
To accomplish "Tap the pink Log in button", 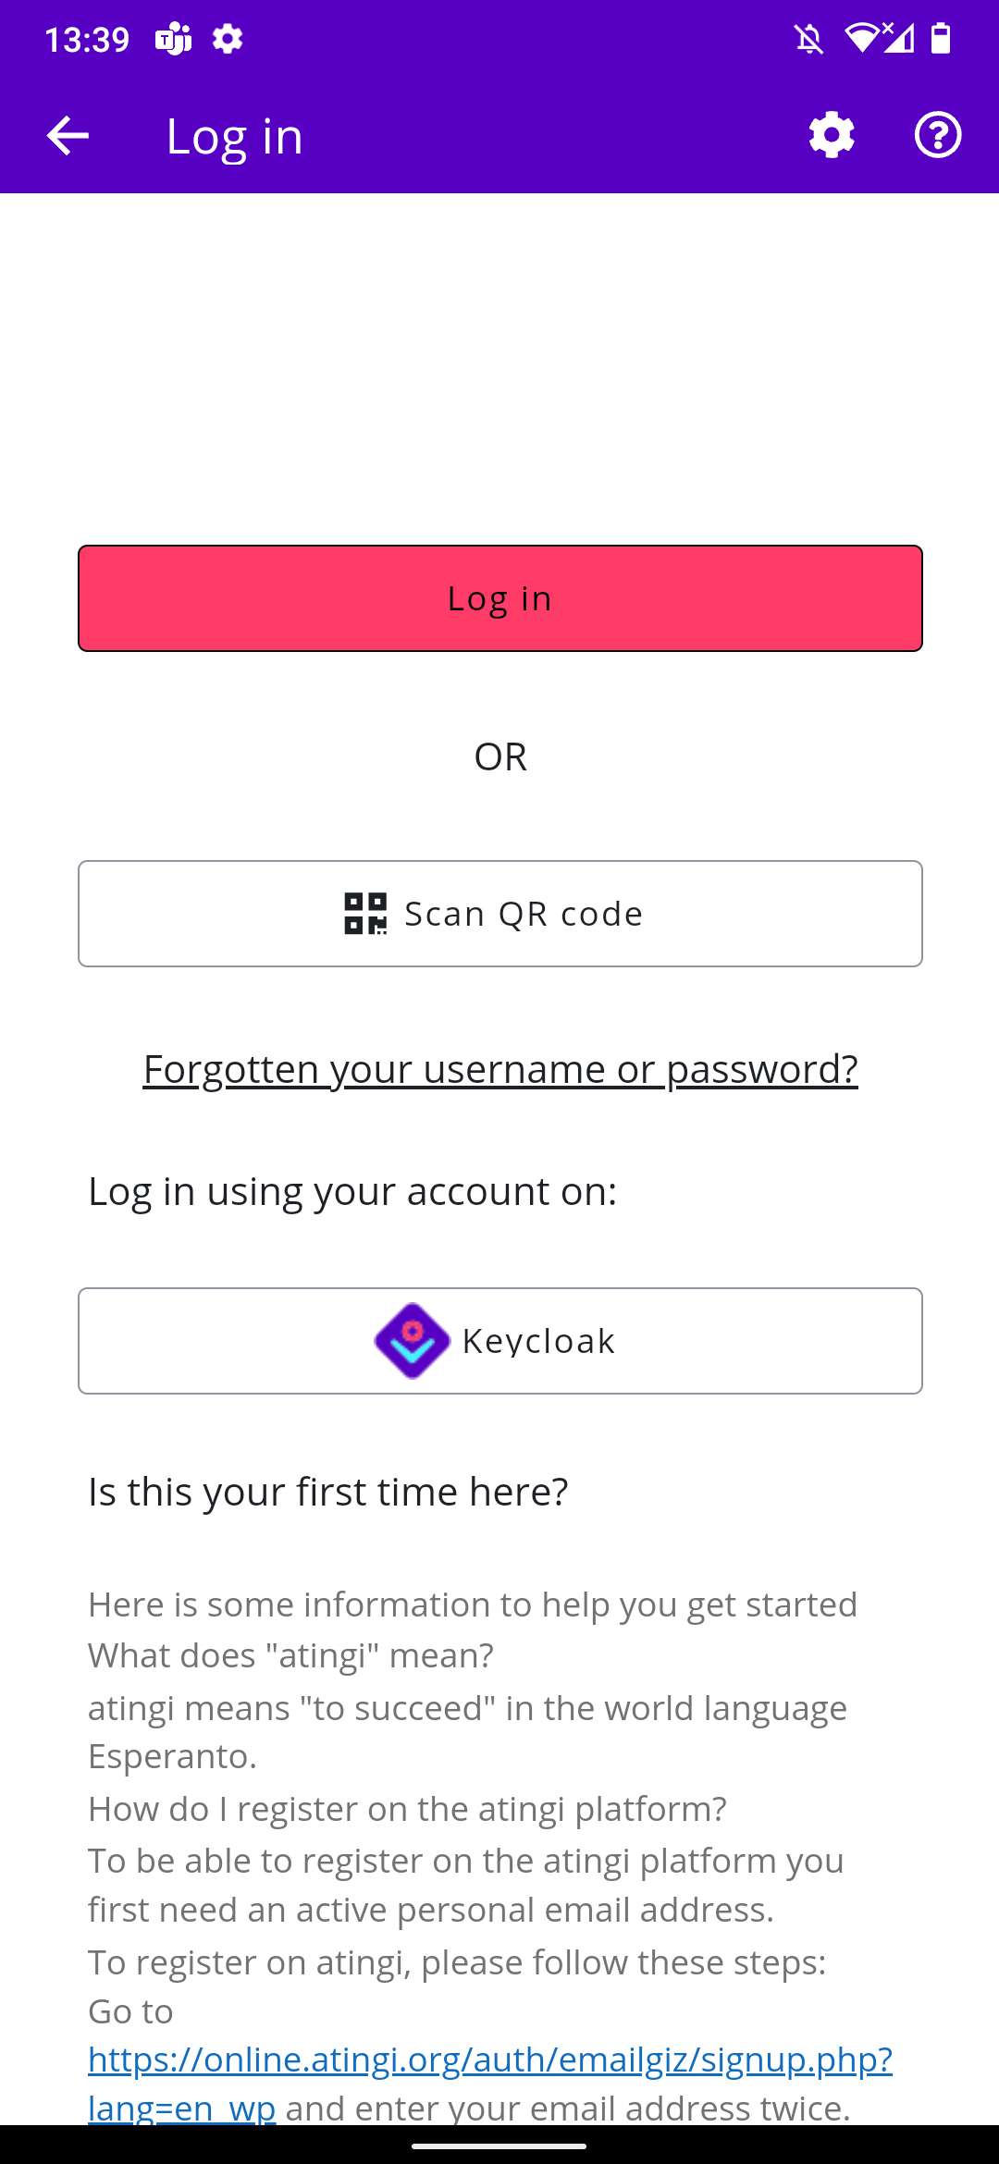I will (500, 598).
